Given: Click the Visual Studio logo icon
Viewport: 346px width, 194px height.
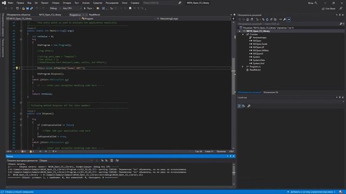Looking at the screenshot, I should [4, 3].
